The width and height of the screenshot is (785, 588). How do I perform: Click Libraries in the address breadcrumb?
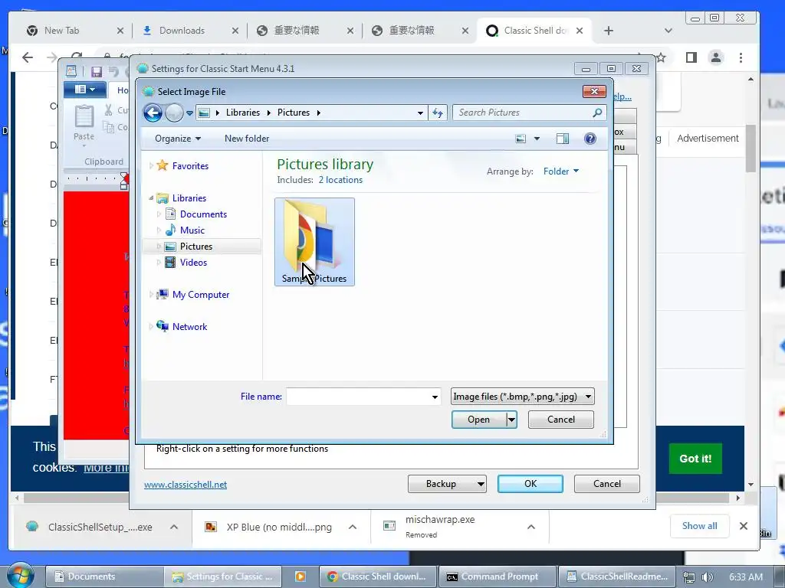[243, 113]
